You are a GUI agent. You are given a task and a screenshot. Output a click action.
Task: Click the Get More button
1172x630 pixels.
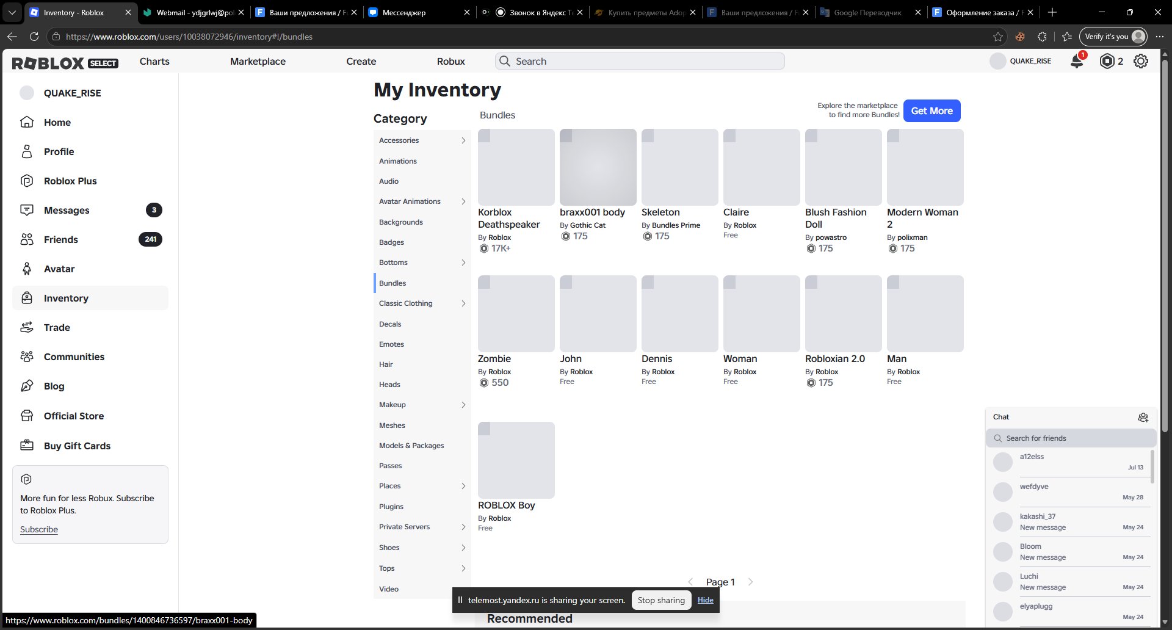pos(932,110)
